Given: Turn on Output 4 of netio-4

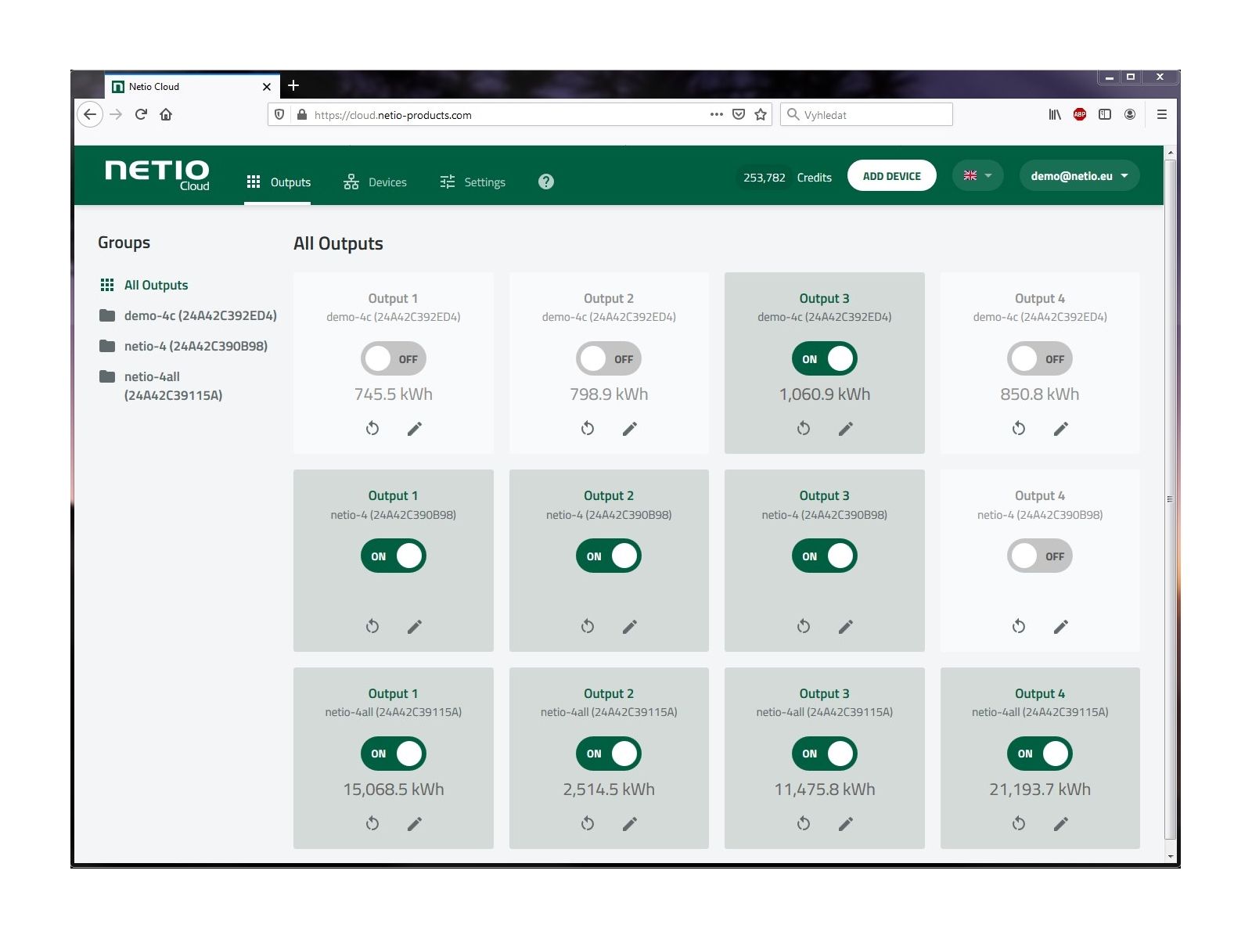Looking at the screenshot, I should (x=1040, y=556).
